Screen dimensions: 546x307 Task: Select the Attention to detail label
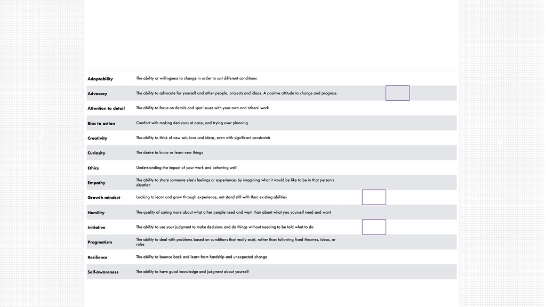point(106,108)
